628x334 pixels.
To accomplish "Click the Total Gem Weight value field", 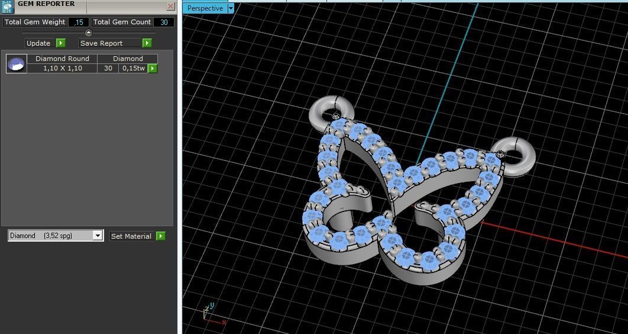I will [x=79, y=23].
